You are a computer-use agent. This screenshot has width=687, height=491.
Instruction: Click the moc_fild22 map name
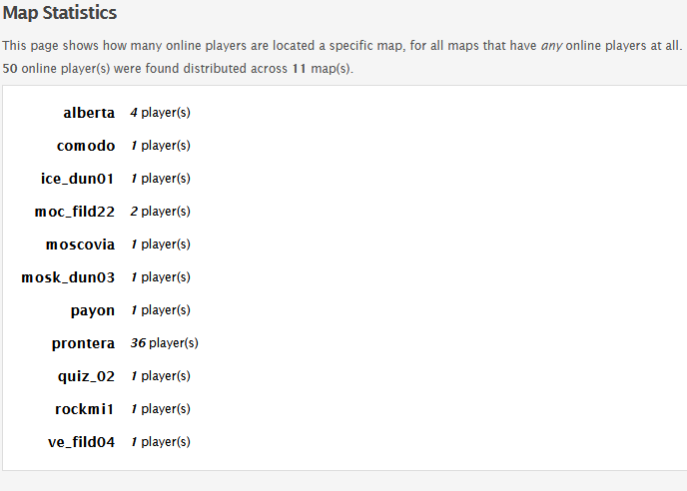click(75, 212)
